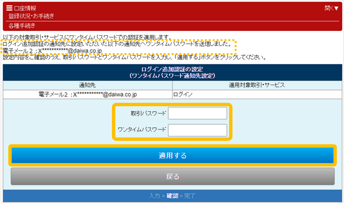The height and width of the screenshot is (203, 344).
Task: Click the ワンタイムパスワード input field
Action: point(198,130)
